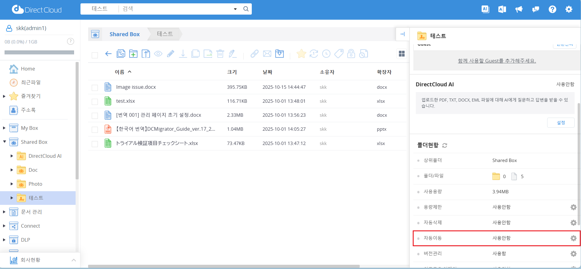Click in the 검색 search input field
This screenshot has height=269, width=581.
tap(177, 9)
